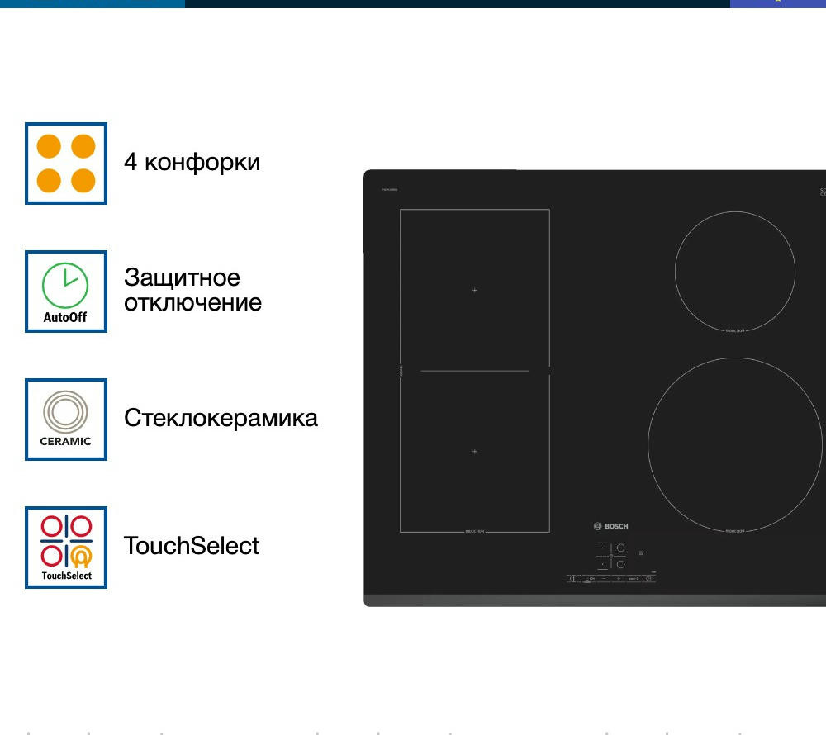Click the upper left rectangular flex zone
This screenshot has height=735, width=826.
(474, 289)
